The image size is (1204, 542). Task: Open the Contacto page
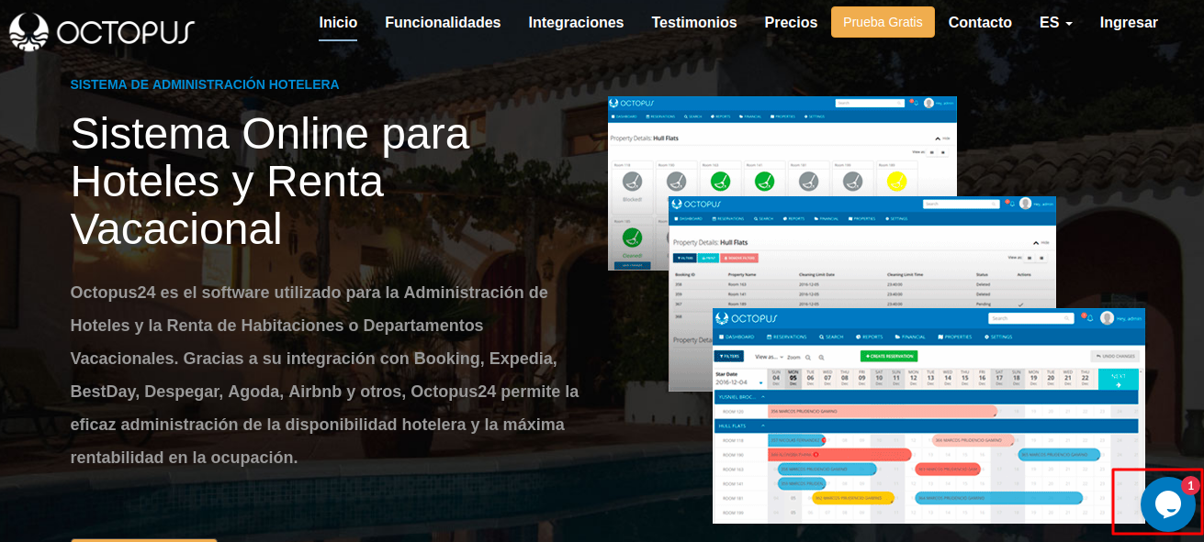click(x=980, y=23)
